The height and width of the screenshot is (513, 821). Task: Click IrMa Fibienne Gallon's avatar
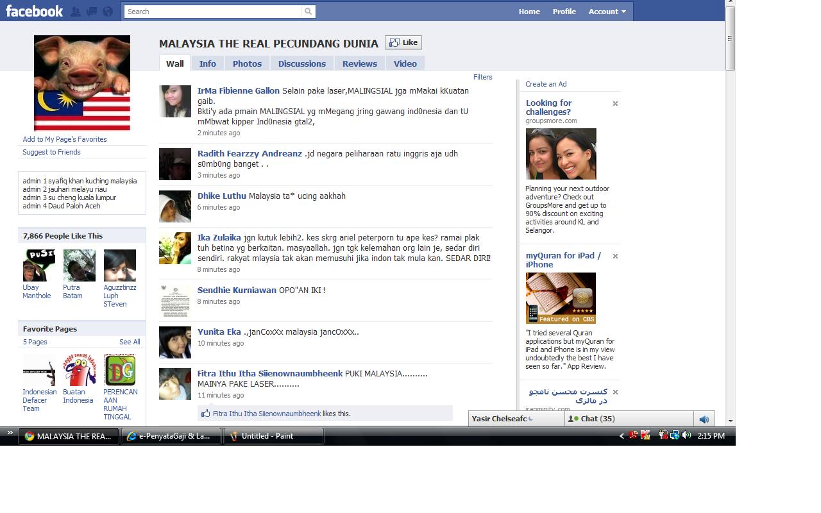coord(175,101)
